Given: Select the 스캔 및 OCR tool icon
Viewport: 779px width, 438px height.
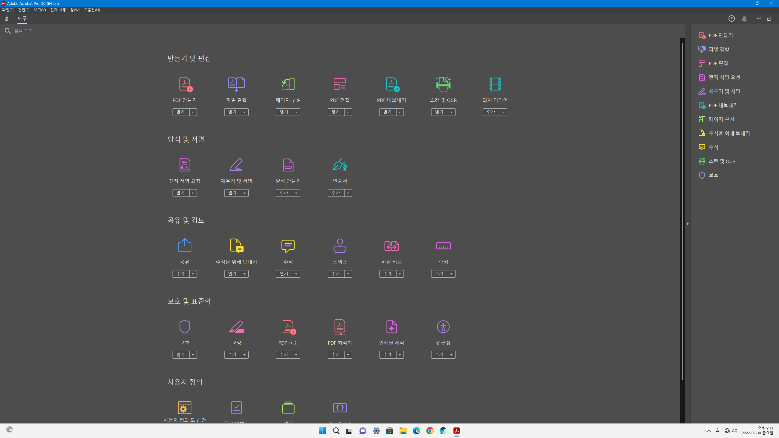Looking at the screenshot, I should pos(443,84).
